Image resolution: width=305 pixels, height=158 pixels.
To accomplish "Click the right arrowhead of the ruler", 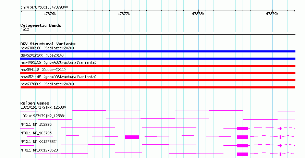I will click(x=294, y=11).
